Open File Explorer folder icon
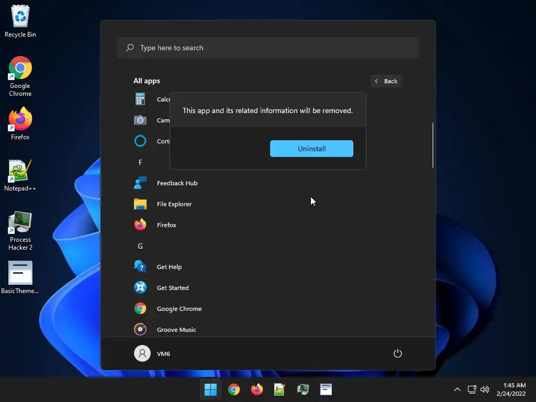 [140, 204]
